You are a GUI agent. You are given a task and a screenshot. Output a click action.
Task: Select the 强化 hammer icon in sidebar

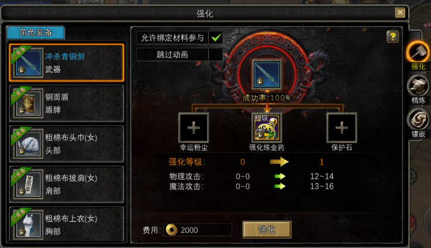point(418,52)
